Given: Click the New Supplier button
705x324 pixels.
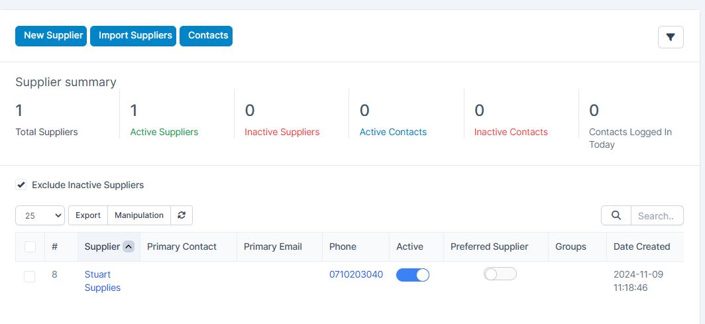Looking at the screenshot, I should click(x=51, y=36).
